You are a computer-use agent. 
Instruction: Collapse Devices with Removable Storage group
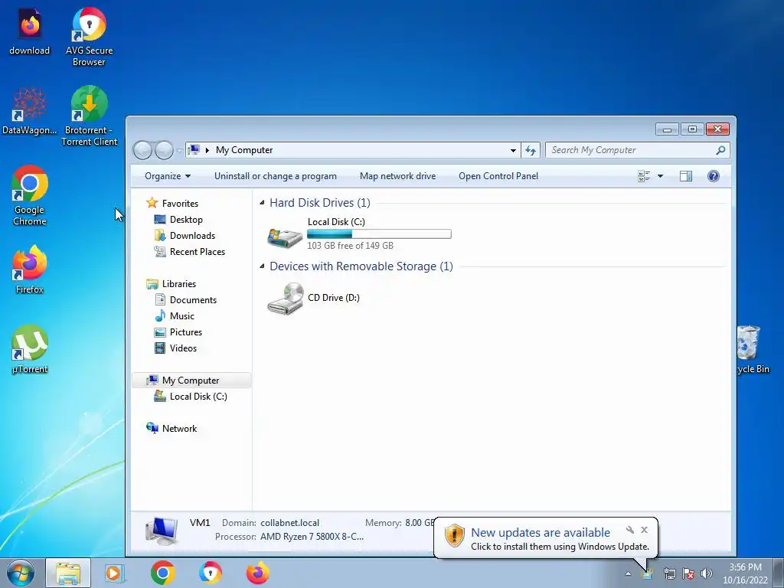262,266
